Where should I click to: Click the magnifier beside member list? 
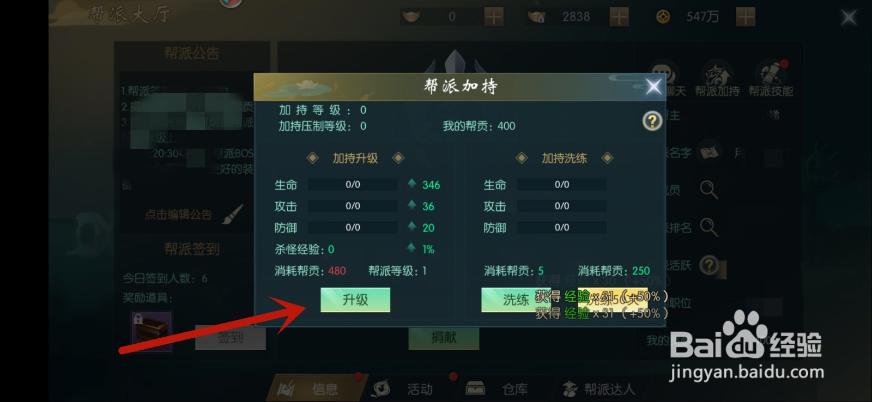pyautogui.click(x=708, y=190)
